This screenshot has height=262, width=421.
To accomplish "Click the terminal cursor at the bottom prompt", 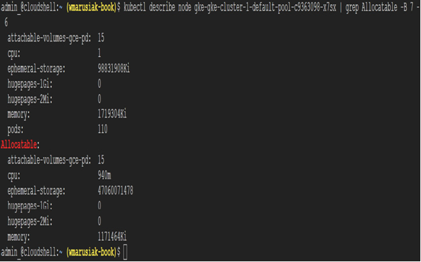I will (x=125, y=253).
